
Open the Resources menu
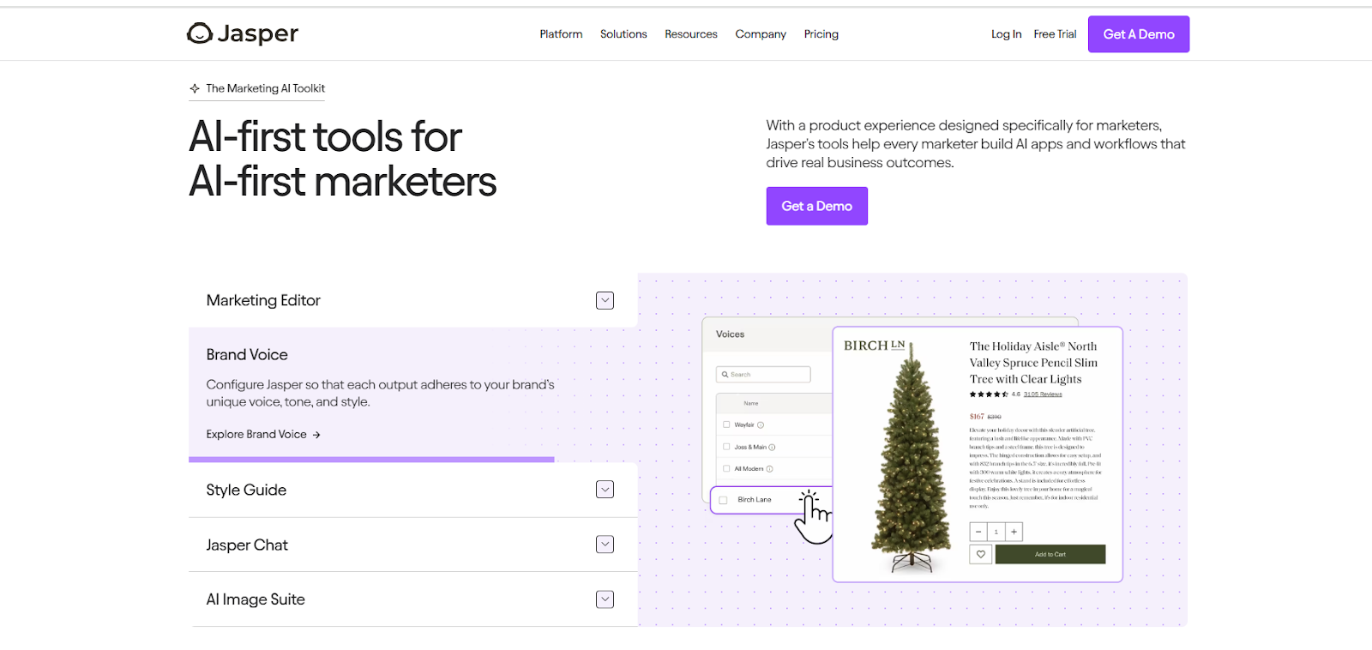[691, 34]
